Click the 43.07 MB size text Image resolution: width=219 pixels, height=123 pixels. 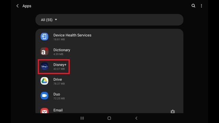[x=59, y=69]
